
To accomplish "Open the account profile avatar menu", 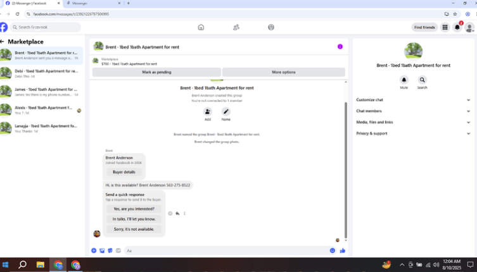I will pos(469,27).
